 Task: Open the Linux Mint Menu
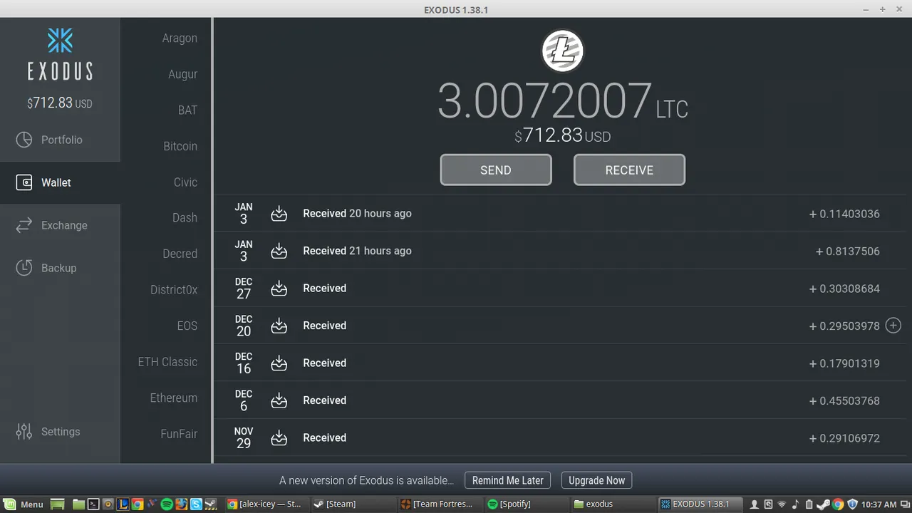(x=24, y=504)
